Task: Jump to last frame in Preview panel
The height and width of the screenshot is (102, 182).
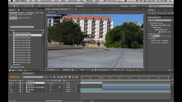Action: coord(162,13)
